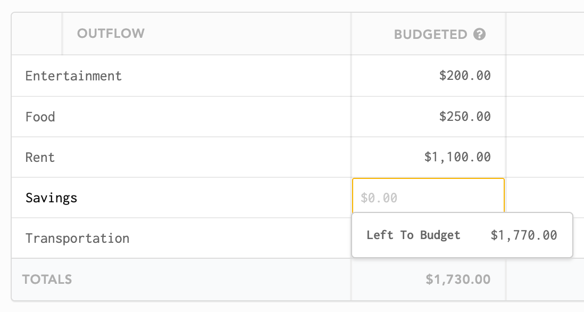The width and height of the screenshot is (584, 312).
Task: Select the Rent category name
Action: 40,157
